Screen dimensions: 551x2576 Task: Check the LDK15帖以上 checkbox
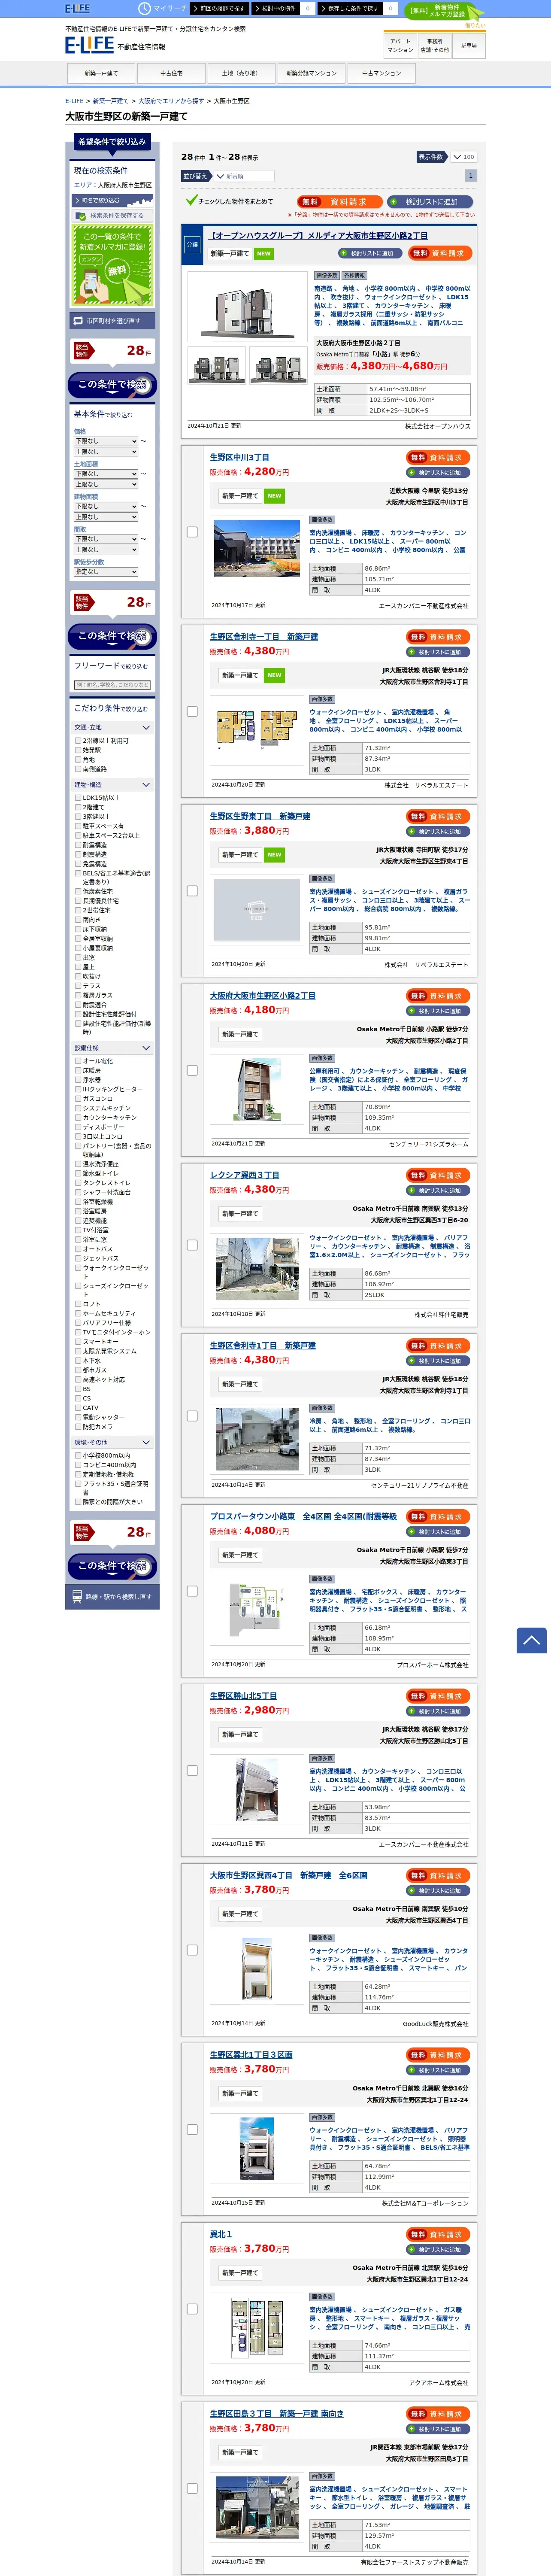tap(78, 798)
